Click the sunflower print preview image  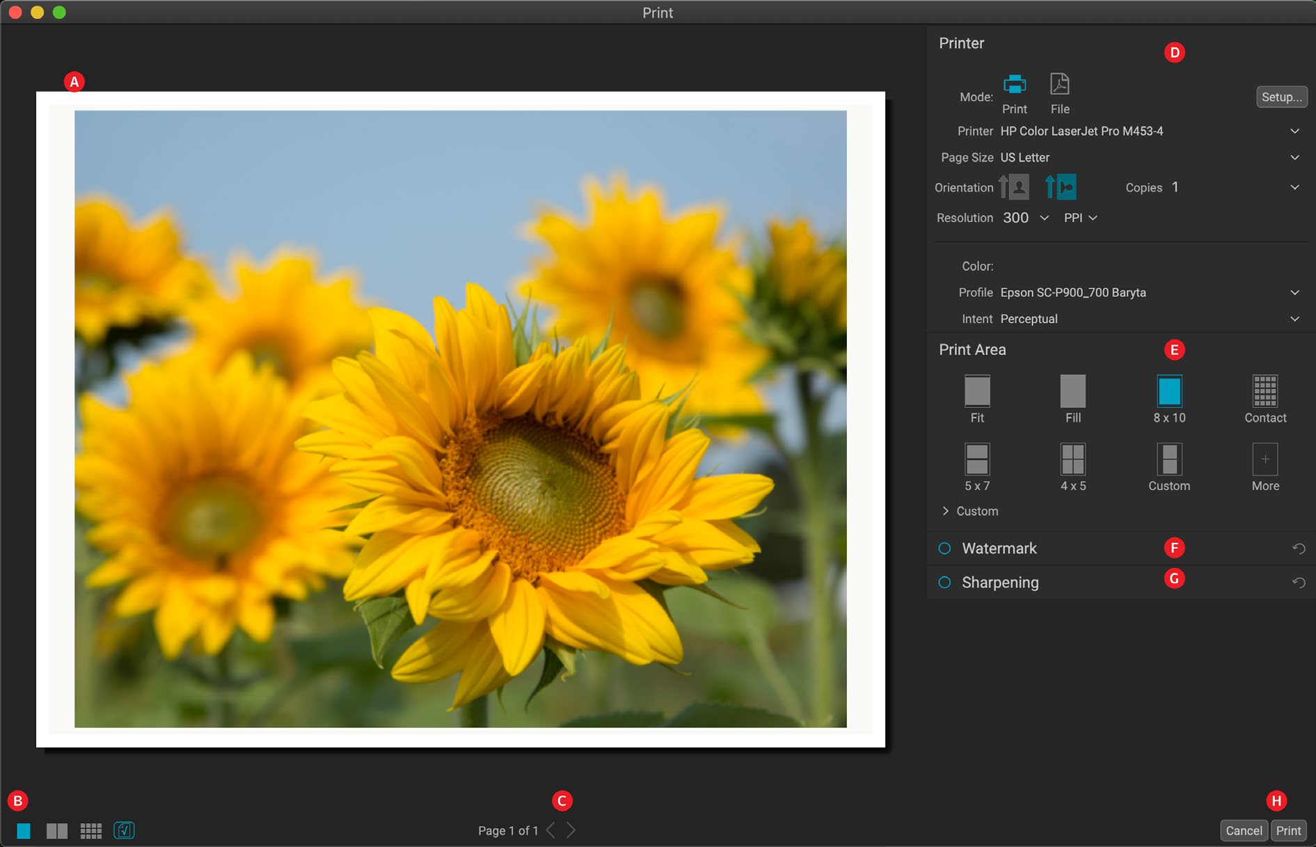click(461, 419)
